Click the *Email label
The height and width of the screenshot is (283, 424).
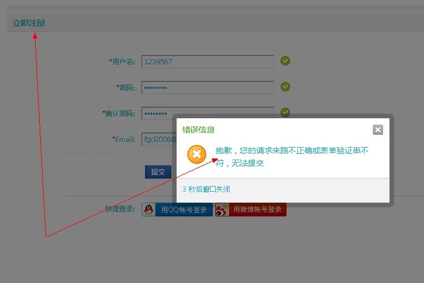pos(123,139)
